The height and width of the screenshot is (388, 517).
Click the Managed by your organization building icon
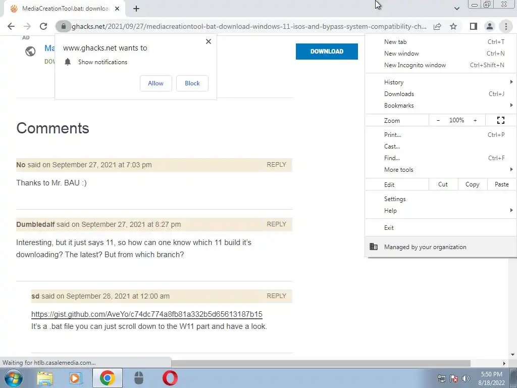pos(374,247)
